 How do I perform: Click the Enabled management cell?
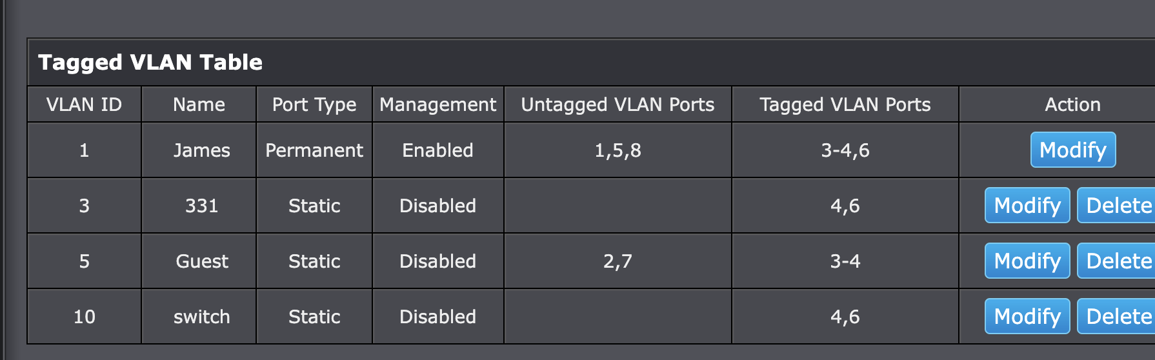tap(438, 150)
